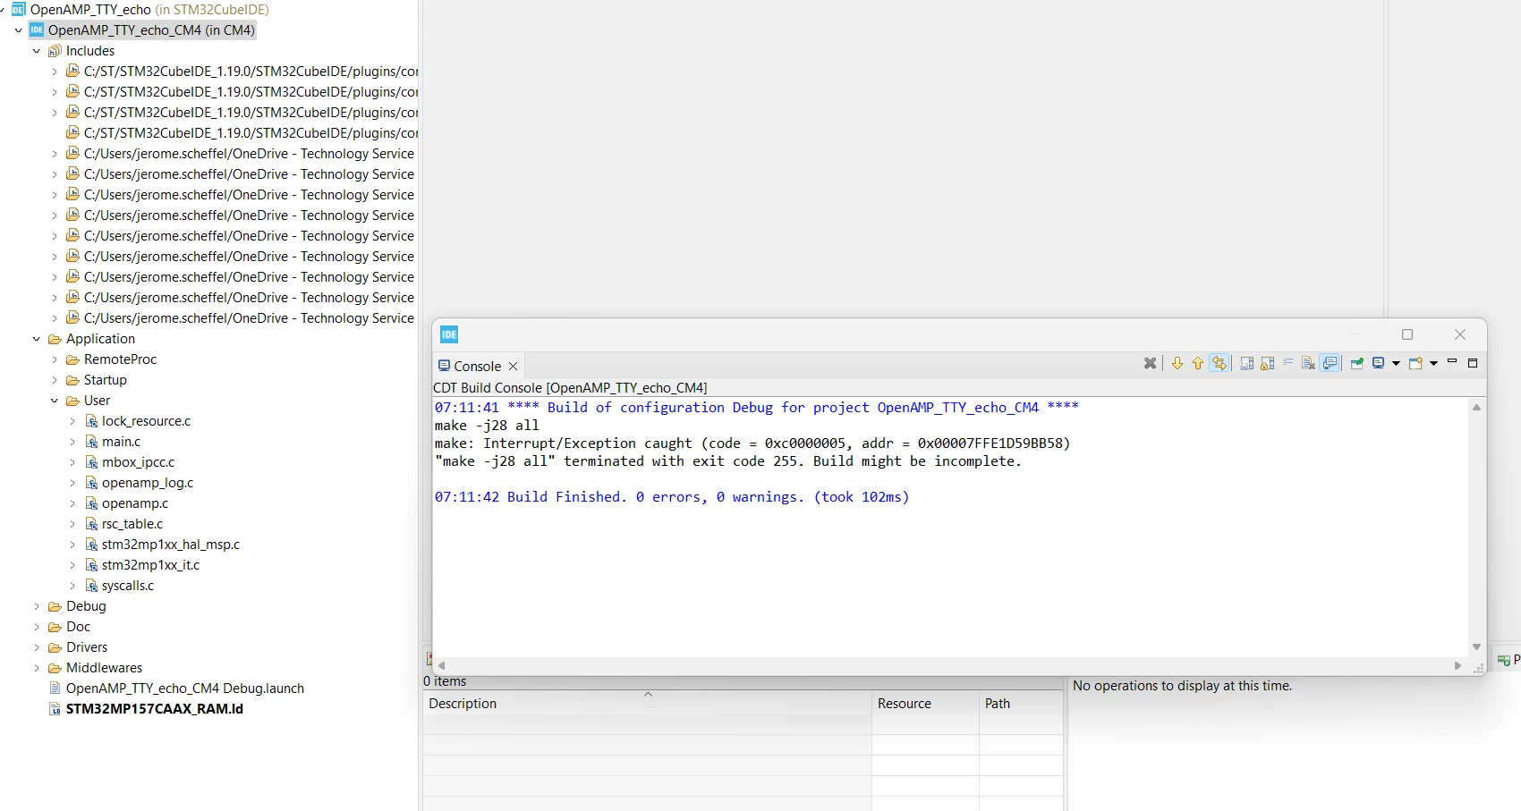Select rsc_table.c file
Screen dimensions: 1521x811
(x=132, y=524)
